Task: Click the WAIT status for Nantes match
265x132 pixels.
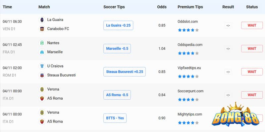Action: click(252, 49)
